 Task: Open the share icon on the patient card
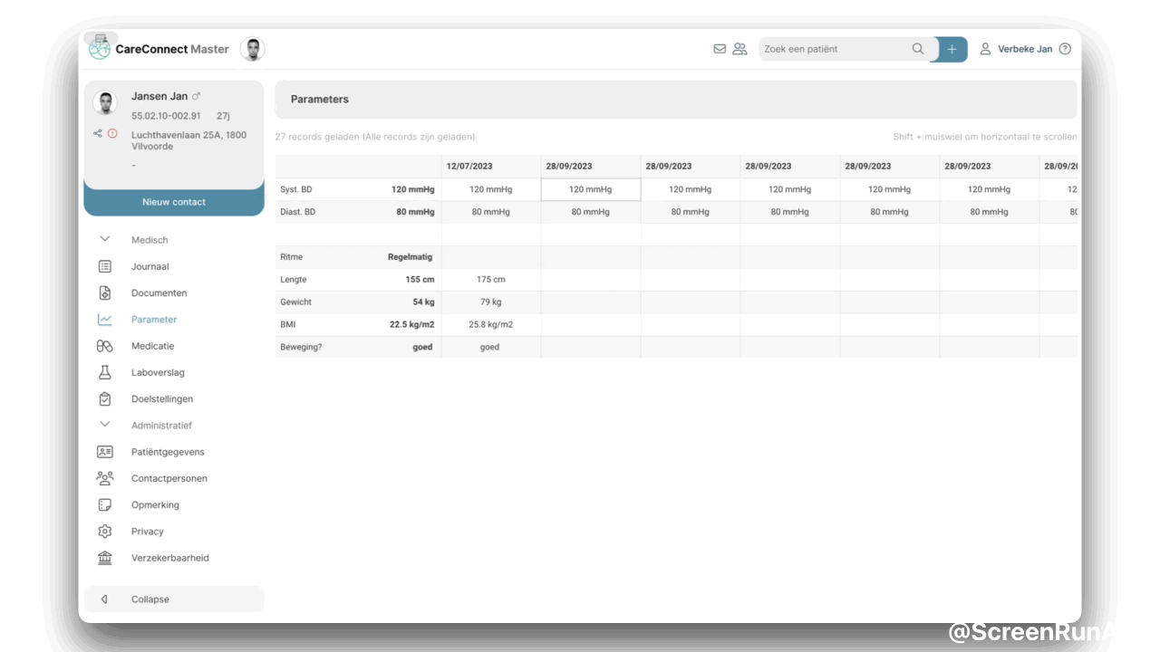(x=98, y=132)
